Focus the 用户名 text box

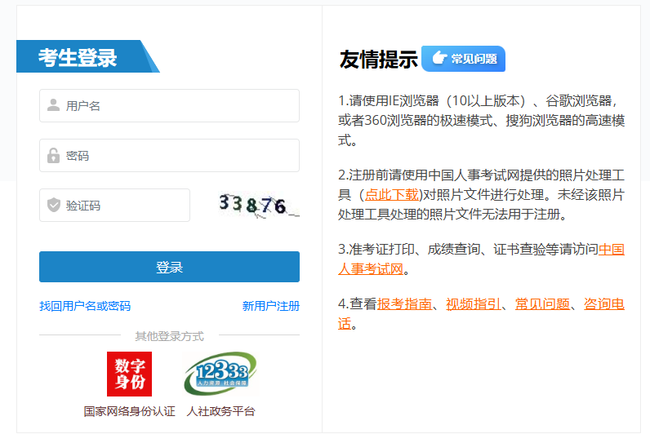[x=180, y=105]
